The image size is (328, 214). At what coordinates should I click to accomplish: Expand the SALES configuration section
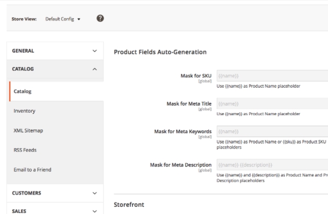54,210
